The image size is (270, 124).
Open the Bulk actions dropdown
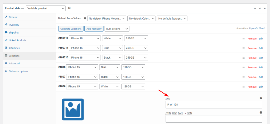[117, 28]
